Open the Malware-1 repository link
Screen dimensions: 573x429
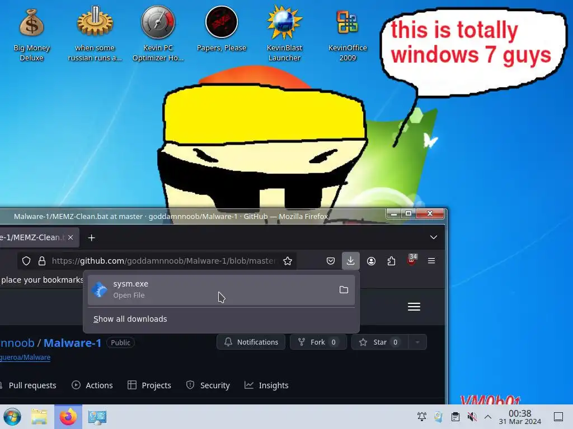72,343
